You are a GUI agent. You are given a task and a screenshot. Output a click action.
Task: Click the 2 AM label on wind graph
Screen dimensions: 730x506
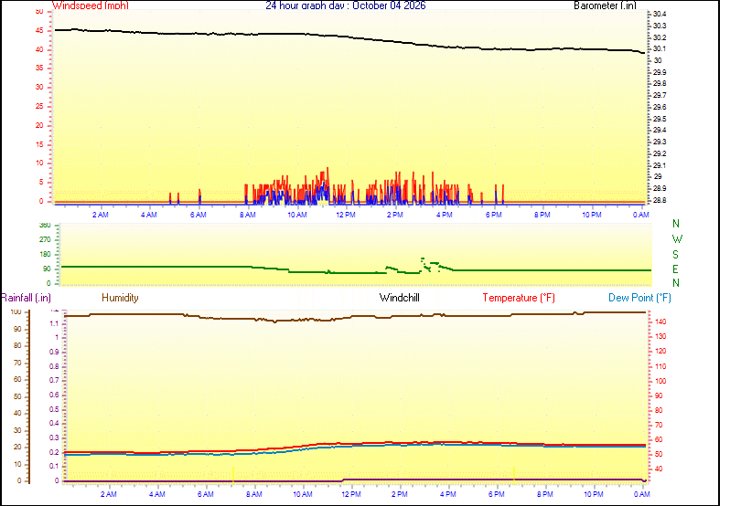coord(100,215)
